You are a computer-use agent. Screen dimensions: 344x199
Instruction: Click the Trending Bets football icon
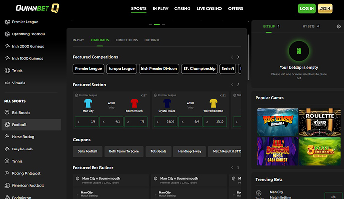point(259,193)
